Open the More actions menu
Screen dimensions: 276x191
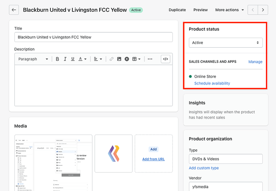coord(230,10)
